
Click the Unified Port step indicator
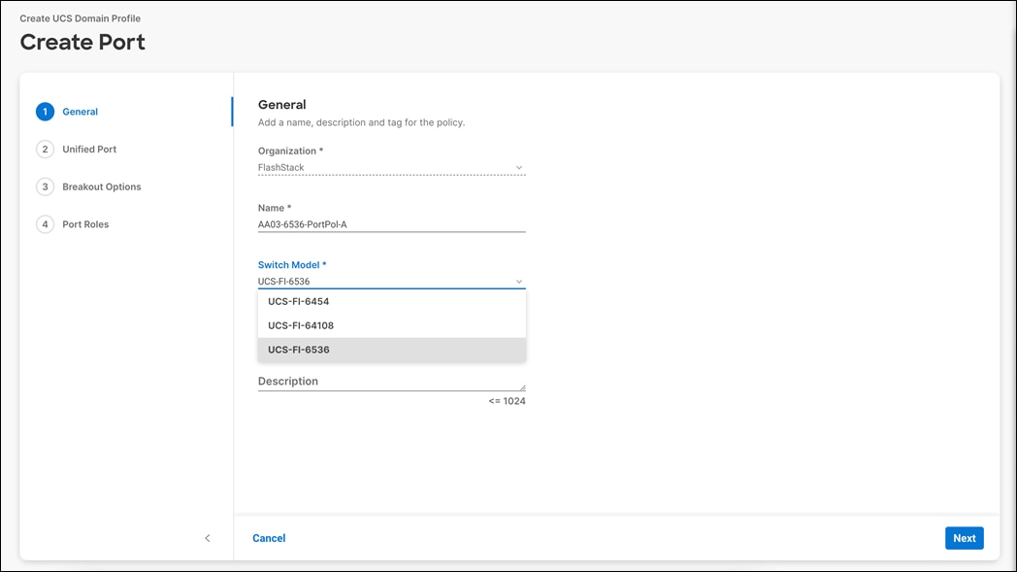tap(45, 149)
